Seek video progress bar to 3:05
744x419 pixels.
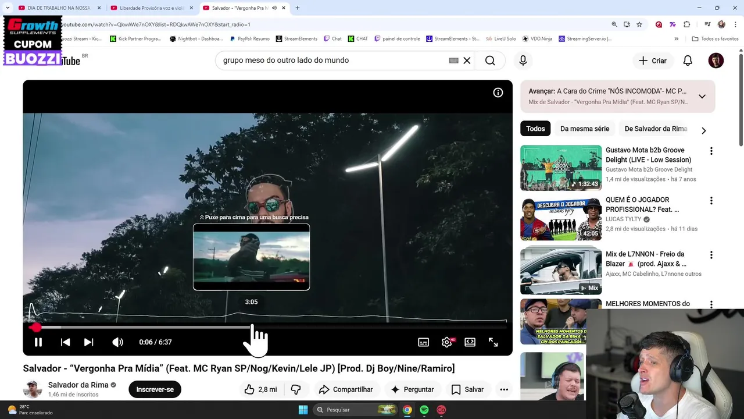[251, 327]
